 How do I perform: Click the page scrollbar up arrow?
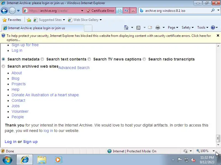(218, 46)
